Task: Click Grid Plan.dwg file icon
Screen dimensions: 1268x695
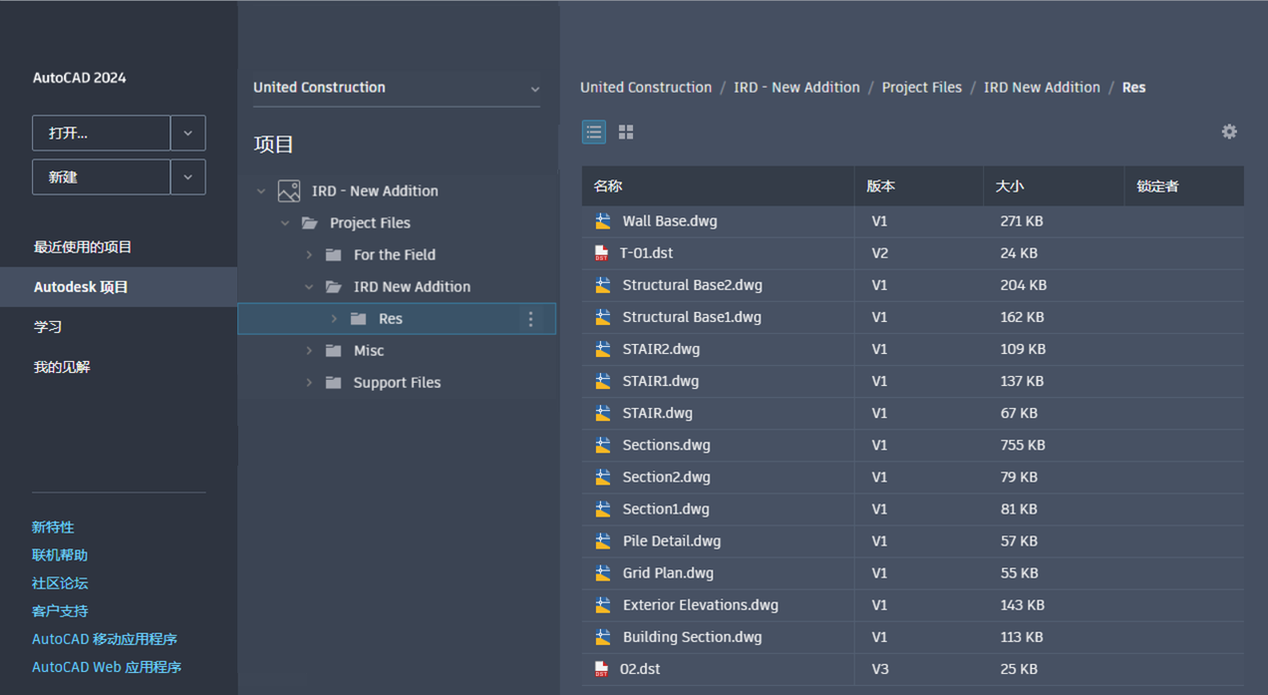Action: (602, 572)
